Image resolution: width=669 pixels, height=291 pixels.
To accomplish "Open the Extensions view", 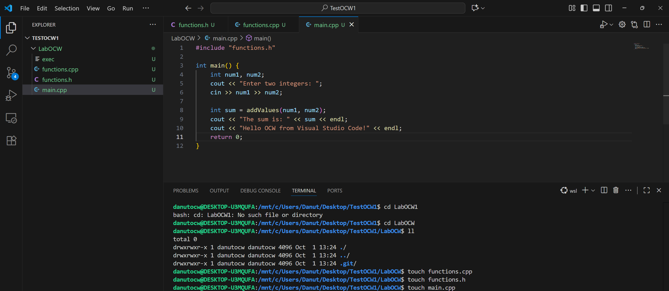I will (x=11, y=141).
